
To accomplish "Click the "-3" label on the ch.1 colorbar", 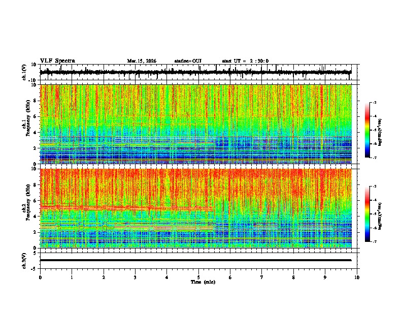I will tap(374, 103).
